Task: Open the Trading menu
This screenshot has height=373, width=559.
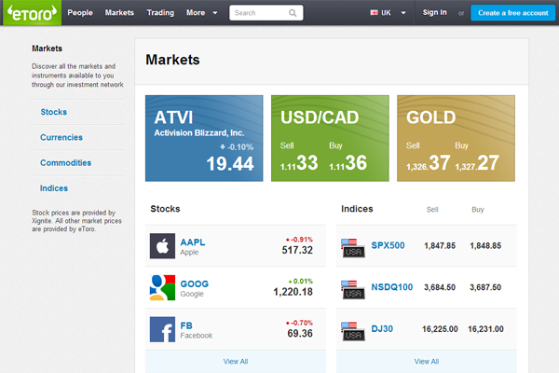Action: point(160,12)
